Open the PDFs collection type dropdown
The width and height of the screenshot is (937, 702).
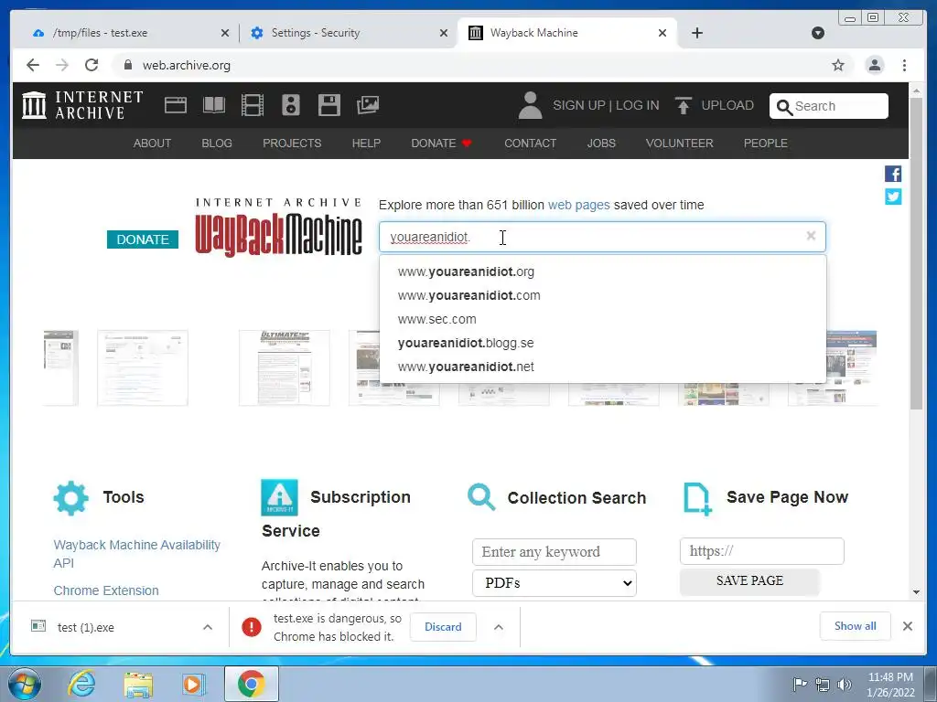pos(554,583)
